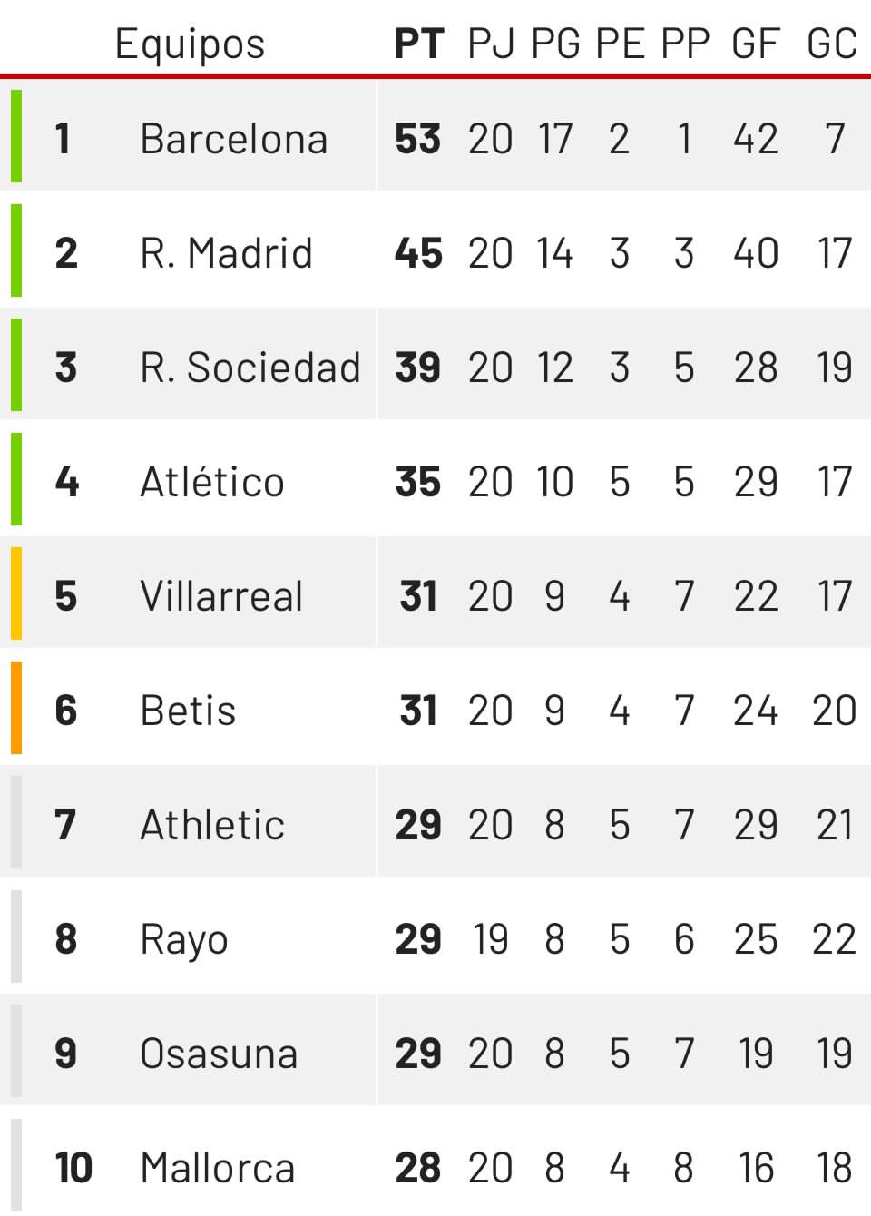
Task: Sort by the PT points column header
Action: [x=418, y=44]
